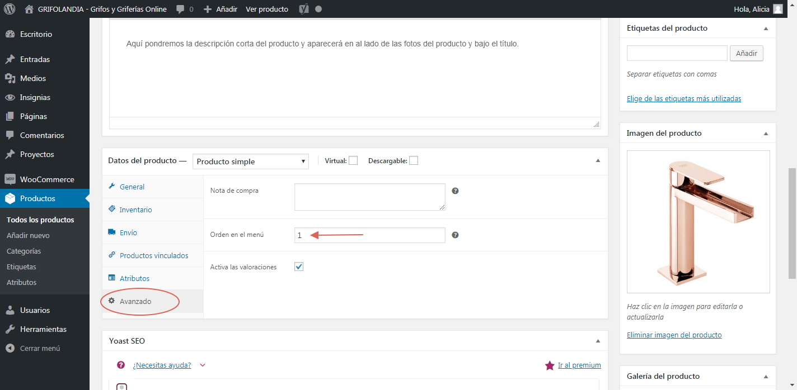797x390 pixels.
Task: Click help icon next to Nota de compra
Action: [x=455, y=191]
